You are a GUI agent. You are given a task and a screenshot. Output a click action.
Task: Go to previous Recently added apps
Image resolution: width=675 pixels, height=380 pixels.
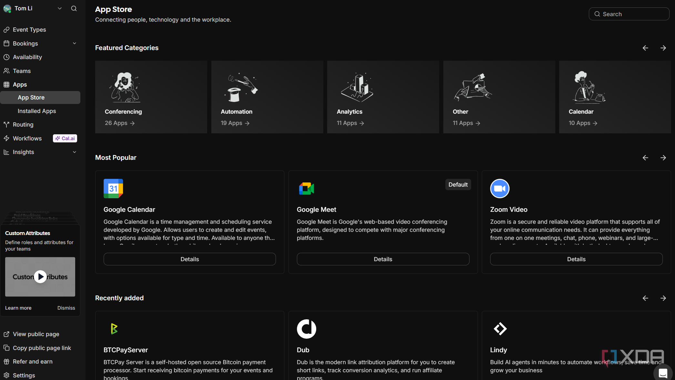645,298
